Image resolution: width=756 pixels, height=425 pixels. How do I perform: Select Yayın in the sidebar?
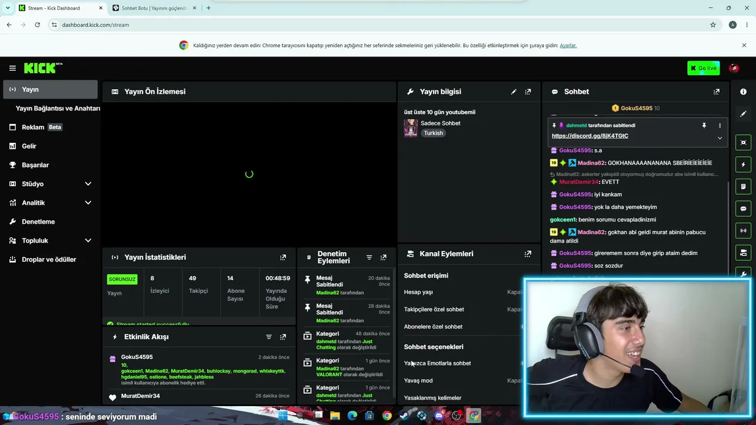50,90
